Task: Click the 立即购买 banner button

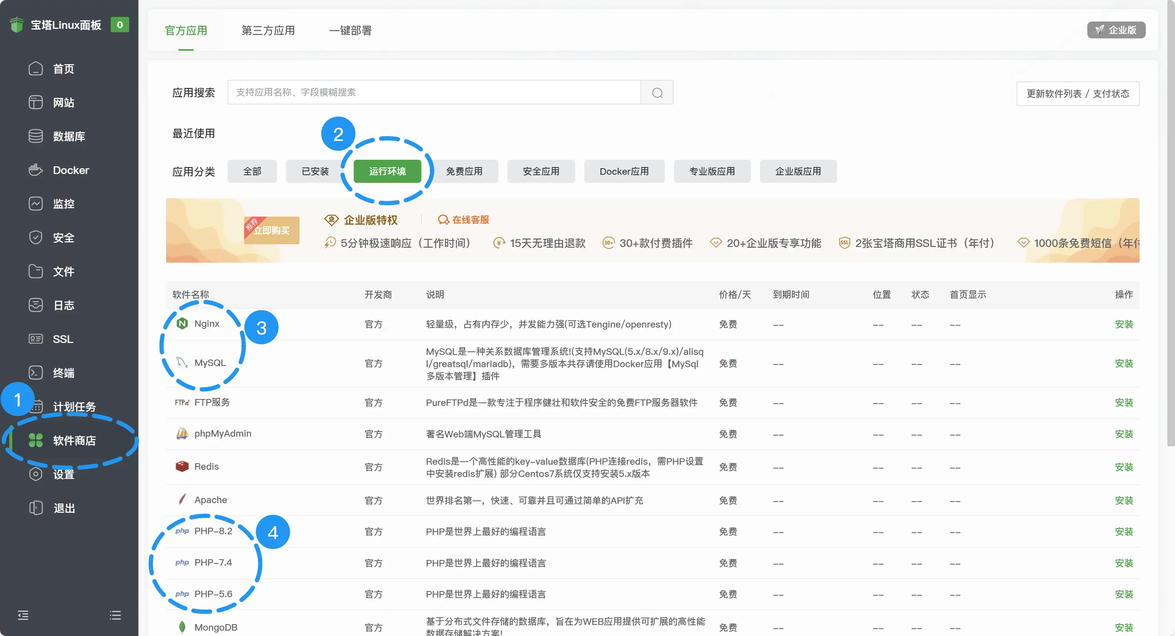Action: [272, 230]
